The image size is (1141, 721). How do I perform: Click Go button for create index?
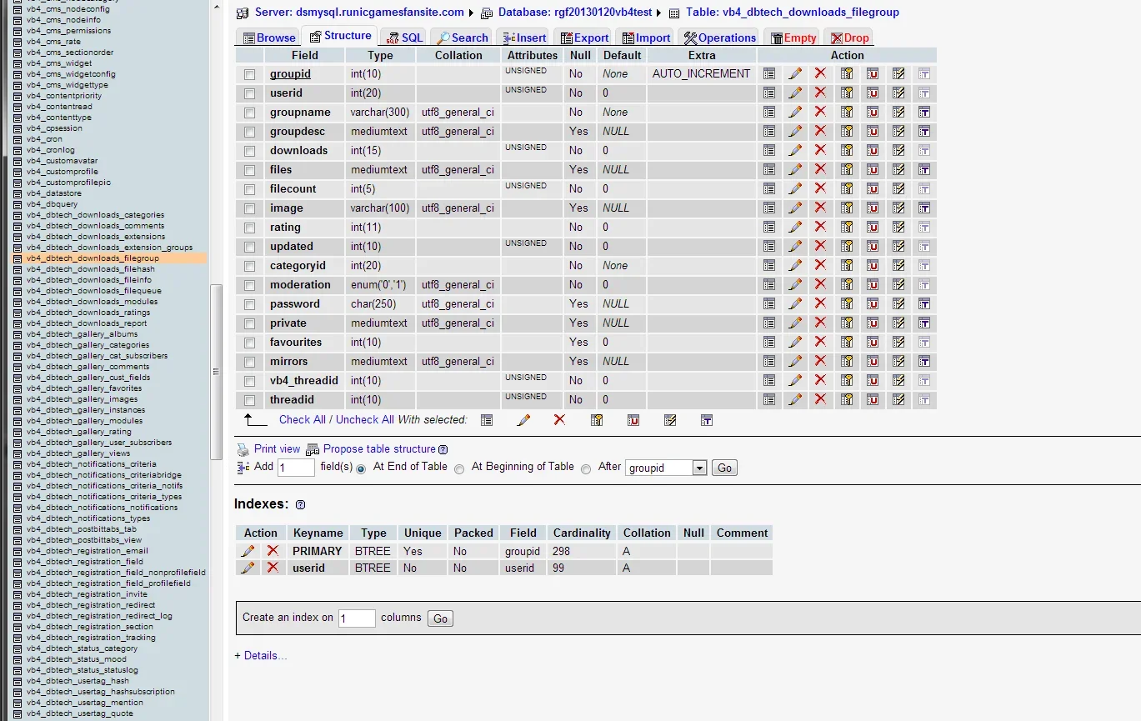pyautogui.click(x=440, y=618)
